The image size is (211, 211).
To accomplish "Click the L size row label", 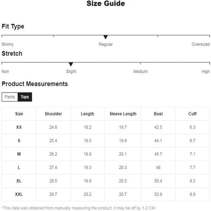I will pyautogui.click(x=19, y=167).
